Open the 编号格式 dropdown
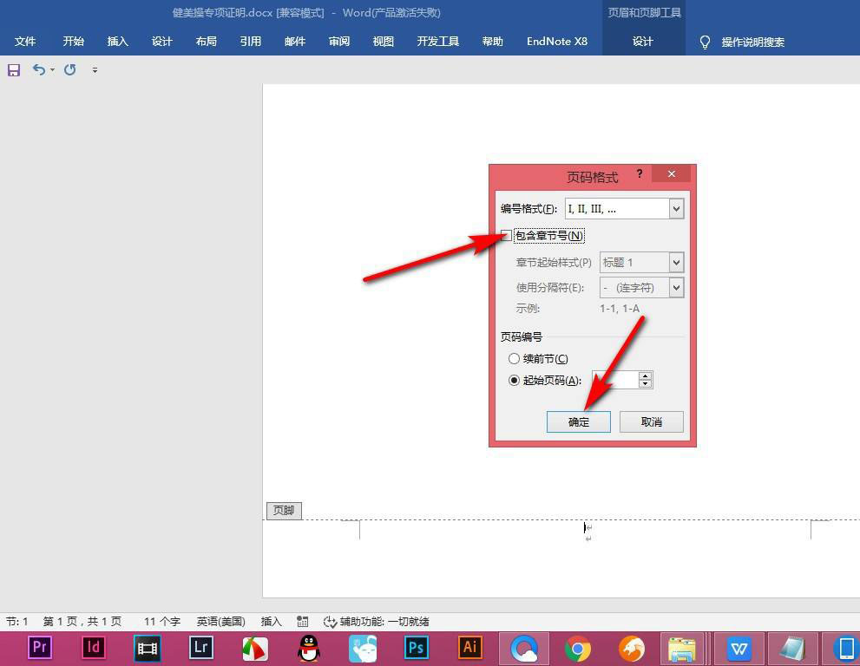The width and height of the screenshot is (860, 666). (677, 208)
